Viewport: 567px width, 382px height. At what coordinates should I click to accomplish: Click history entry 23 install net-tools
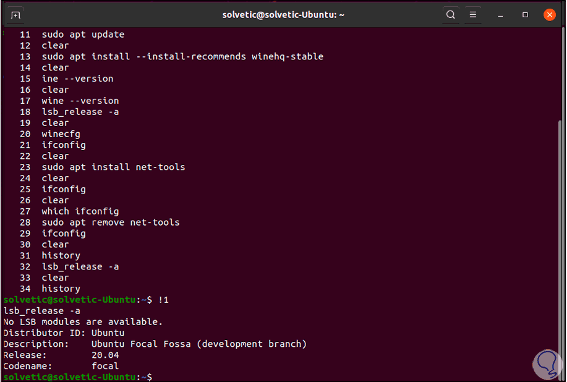pos(113,167)
